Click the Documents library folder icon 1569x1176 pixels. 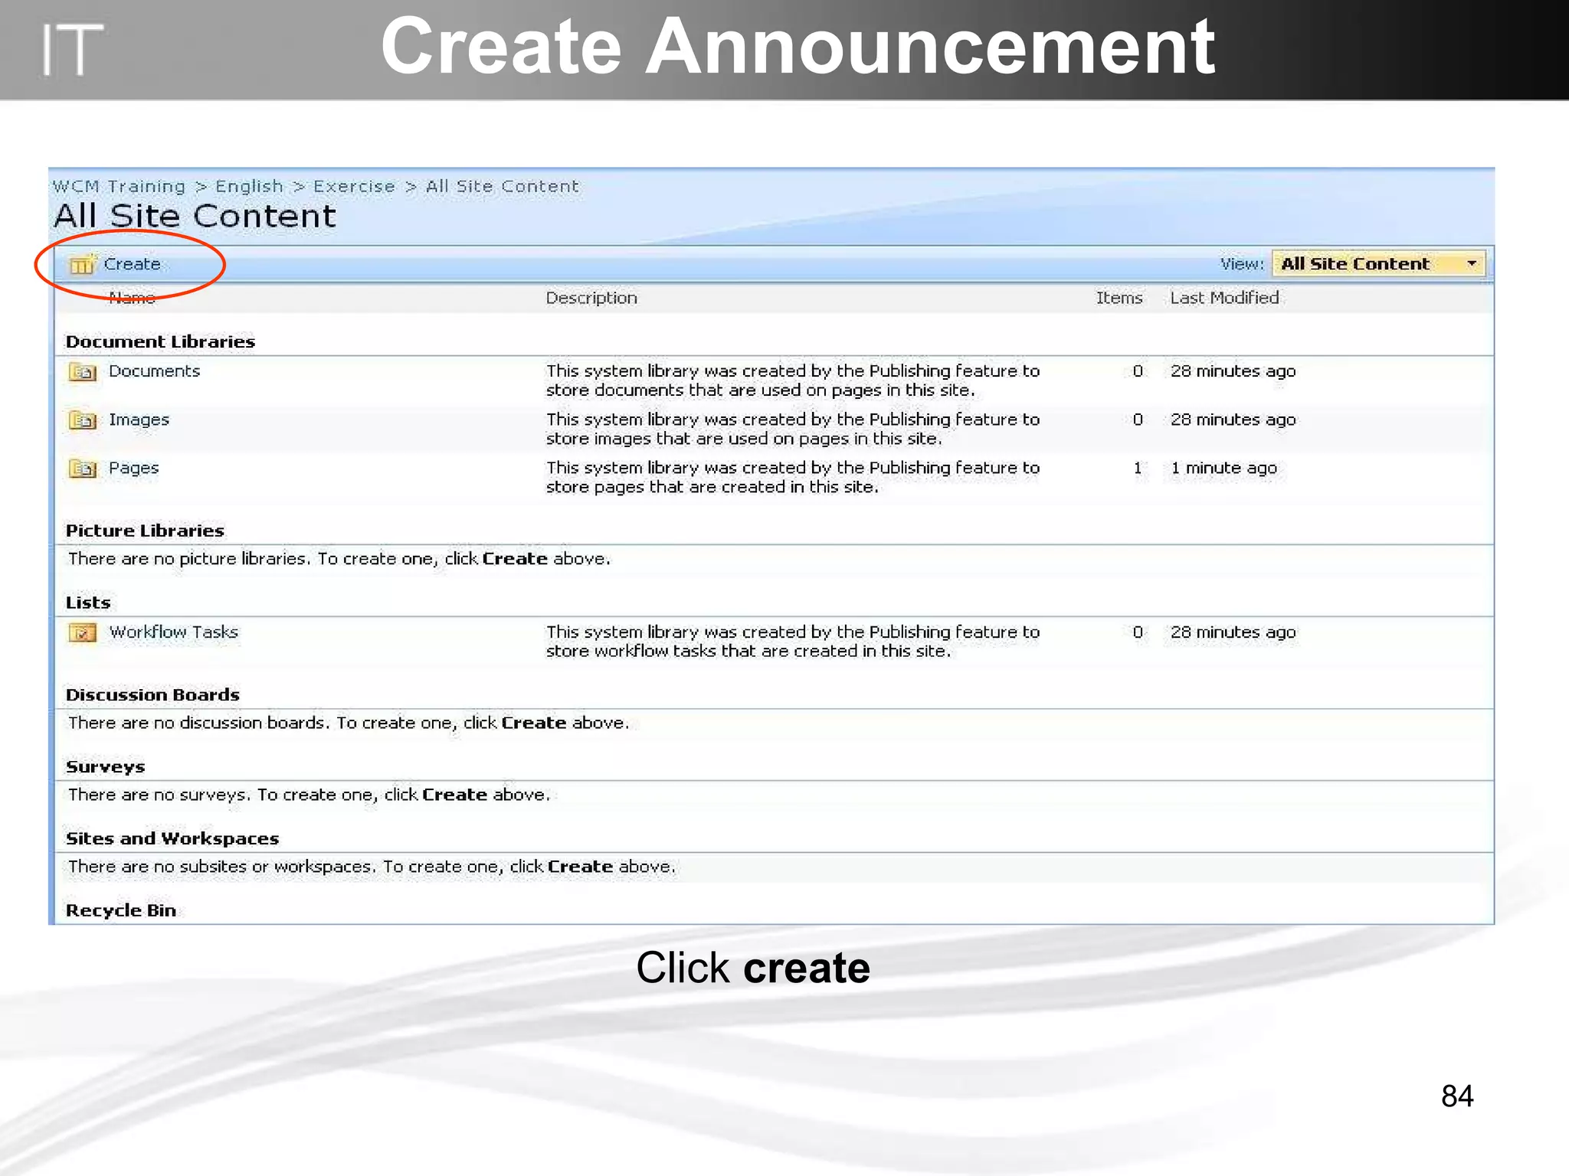[x=83, y=372]
